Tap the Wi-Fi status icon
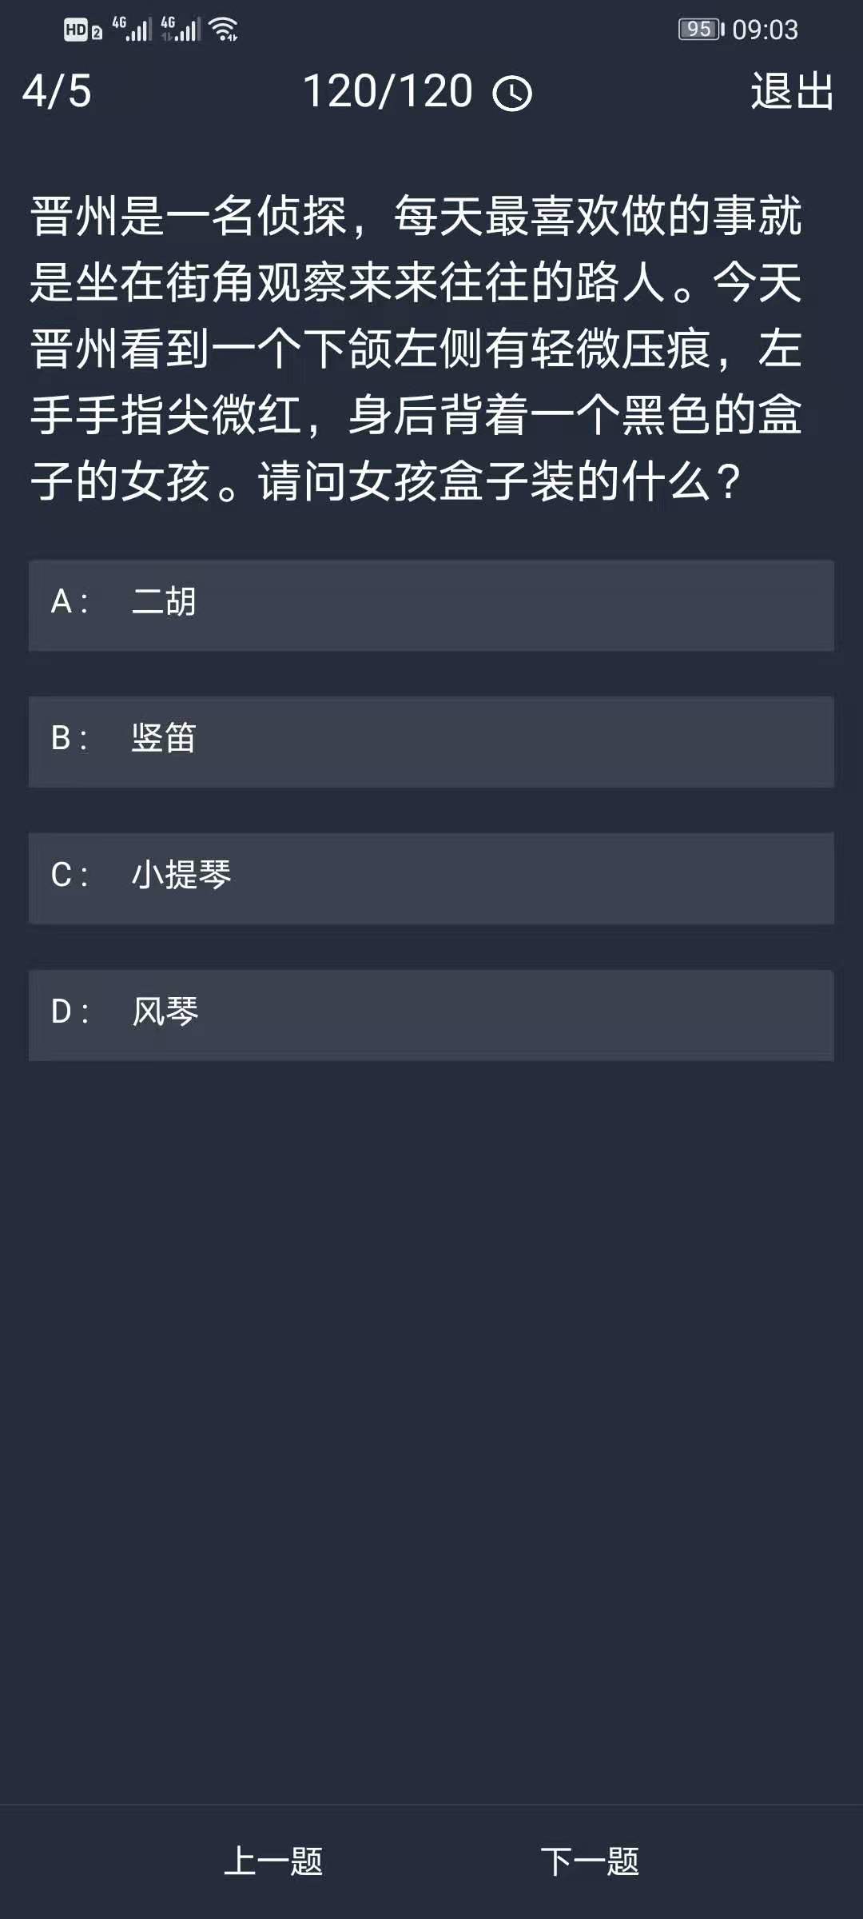This screenshot has height=1919, width=863. click(x=224, y=30)
